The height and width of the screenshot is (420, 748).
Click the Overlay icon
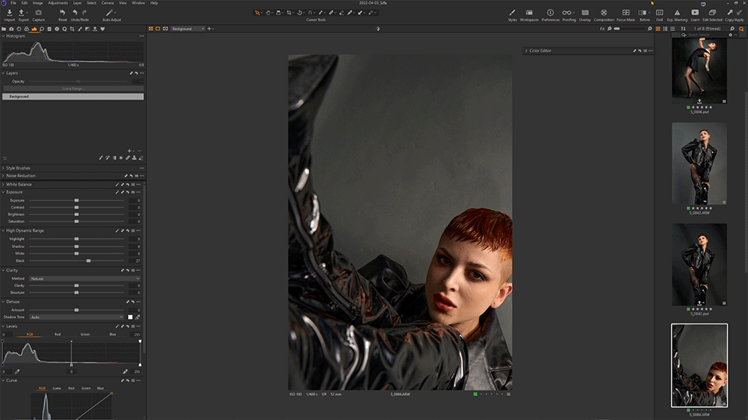click(x=585, y=12)
